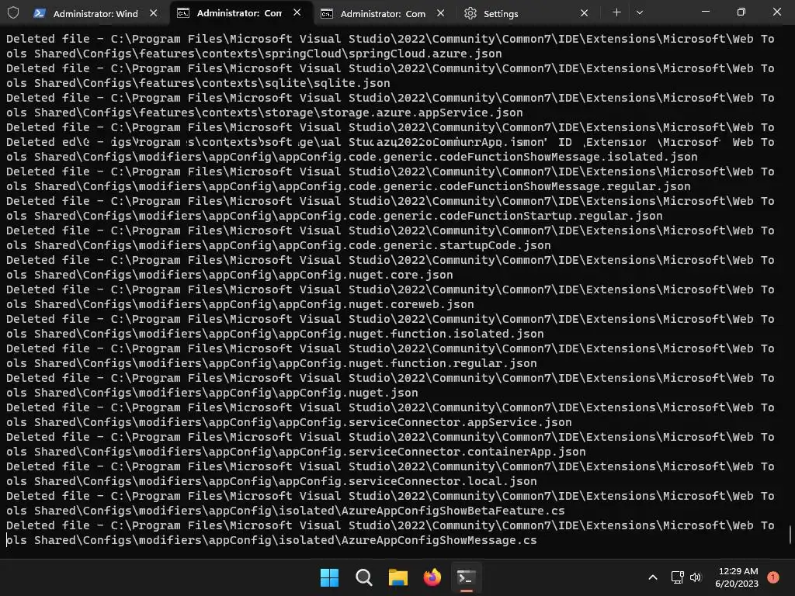
Task: Launch Firefox from taskbar
Action: pyautogui.click(x=432, y=577)
